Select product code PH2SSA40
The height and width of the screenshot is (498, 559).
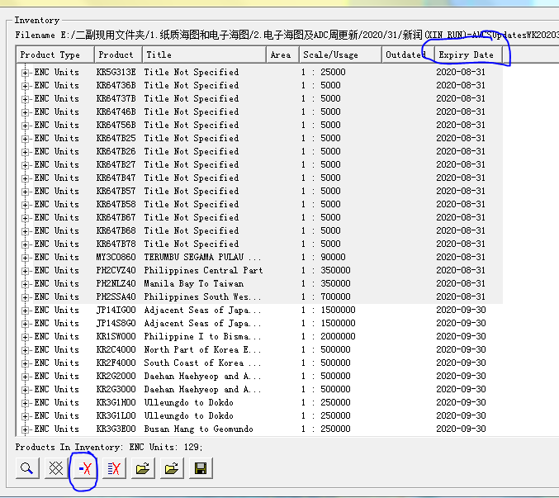pos(116,296)
